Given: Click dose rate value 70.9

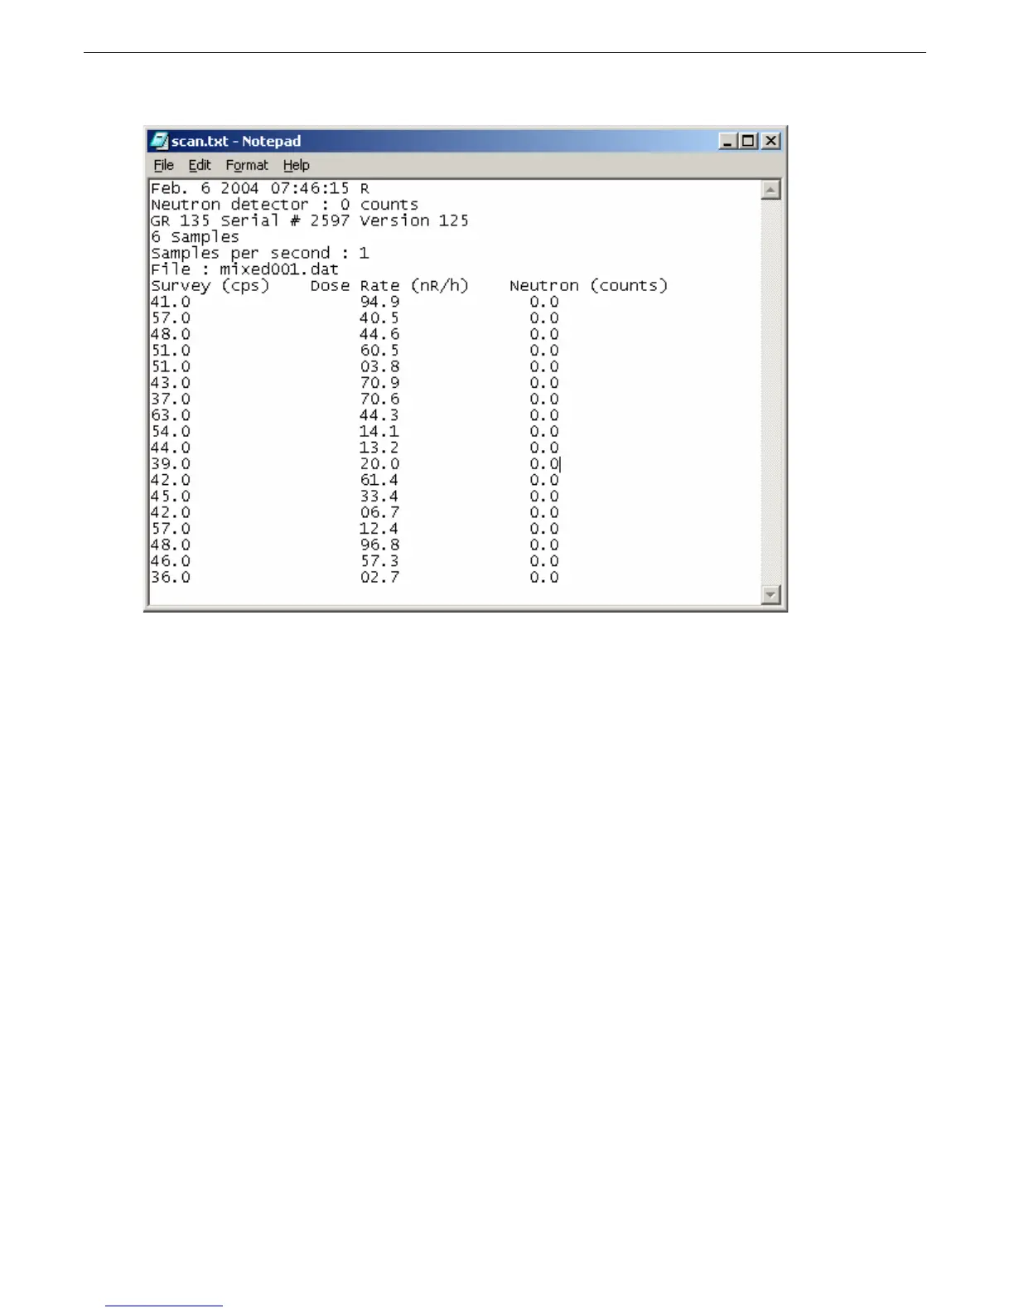Looking at the screenshot, I should (x=379, y=383).
